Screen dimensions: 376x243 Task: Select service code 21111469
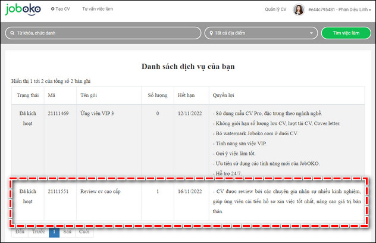pos(58,113)
